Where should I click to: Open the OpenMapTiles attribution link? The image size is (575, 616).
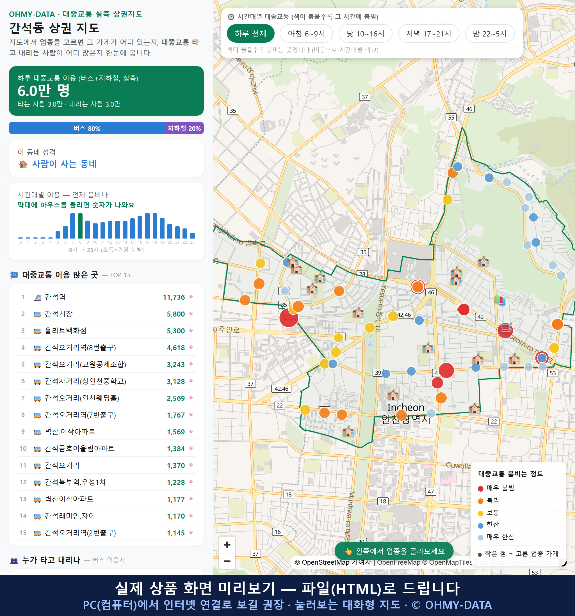pos(447,562)
